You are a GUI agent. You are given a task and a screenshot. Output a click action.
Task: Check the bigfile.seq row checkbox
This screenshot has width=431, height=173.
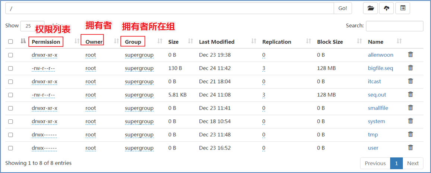tap(10, 68)
